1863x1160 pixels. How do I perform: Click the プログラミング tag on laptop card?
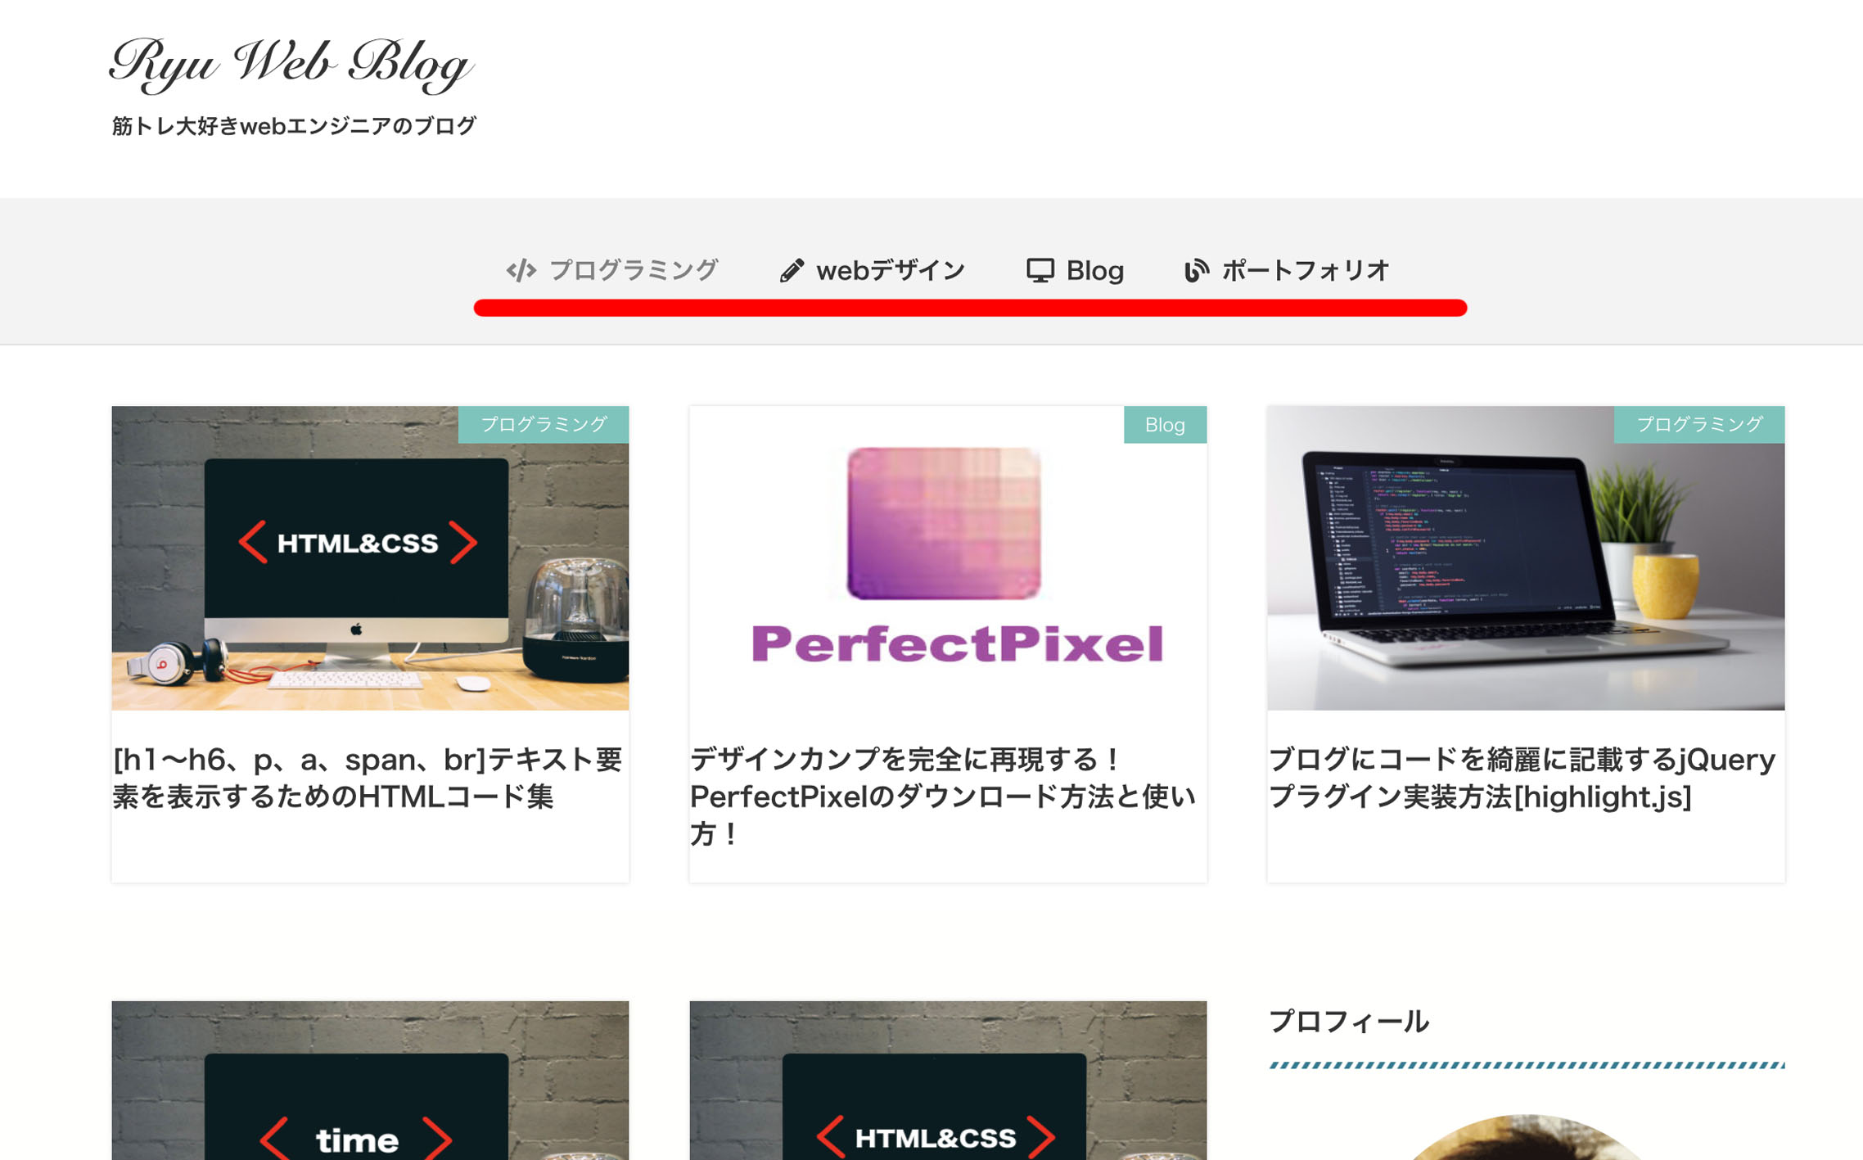click(1698, 424)
